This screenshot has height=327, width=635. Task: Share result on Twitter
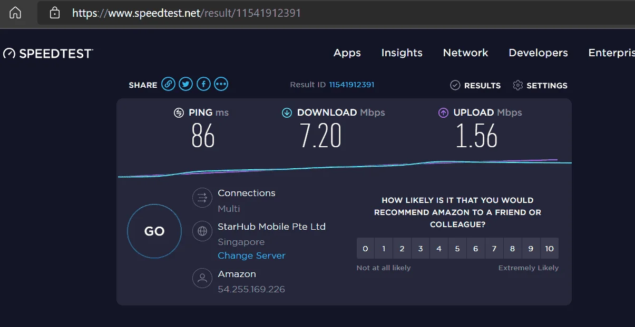pos(185,84)
